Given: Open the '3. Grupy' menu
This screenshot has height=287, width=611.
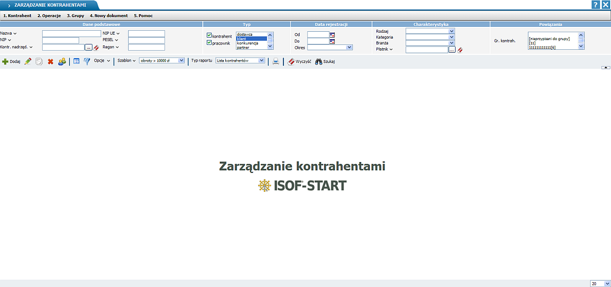Looking at the screenshot, I should [75, 16].
